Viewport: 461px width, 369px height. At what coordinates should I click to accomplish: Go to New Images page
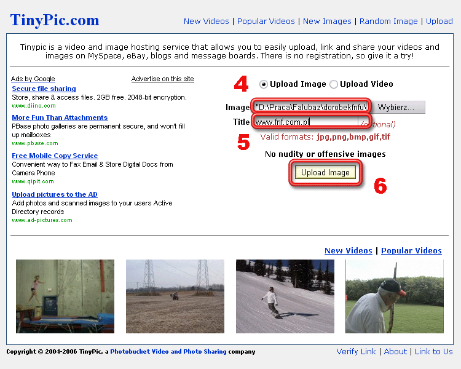pos(327,21)
